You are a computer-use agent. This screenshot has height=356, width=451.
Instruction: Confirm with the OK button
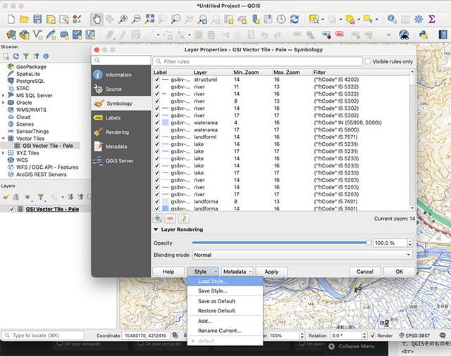tap(400, 272)
